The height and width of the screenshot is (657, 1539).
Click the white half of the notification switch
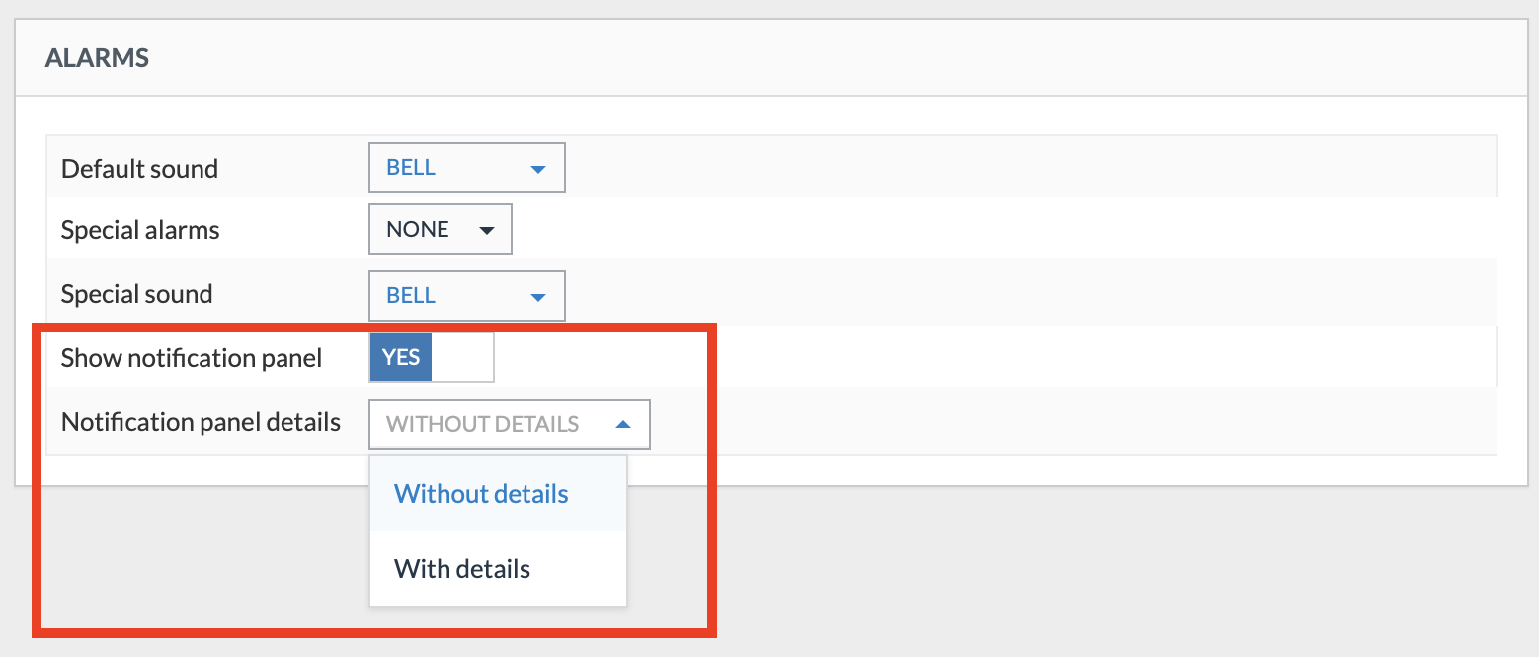click(x=462, y=357)
